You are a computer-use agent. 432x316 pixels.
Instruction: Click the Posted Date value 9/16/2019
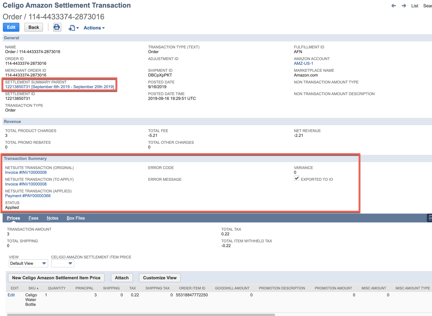pyautogui.click(x=157, y=87)
